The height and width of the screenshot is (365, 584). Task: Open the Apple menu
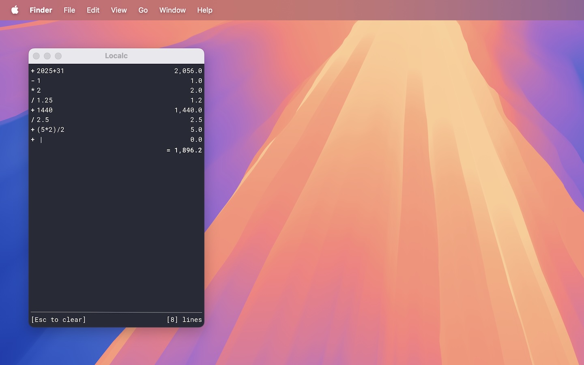pyautogui.click(x=15, y=10)
